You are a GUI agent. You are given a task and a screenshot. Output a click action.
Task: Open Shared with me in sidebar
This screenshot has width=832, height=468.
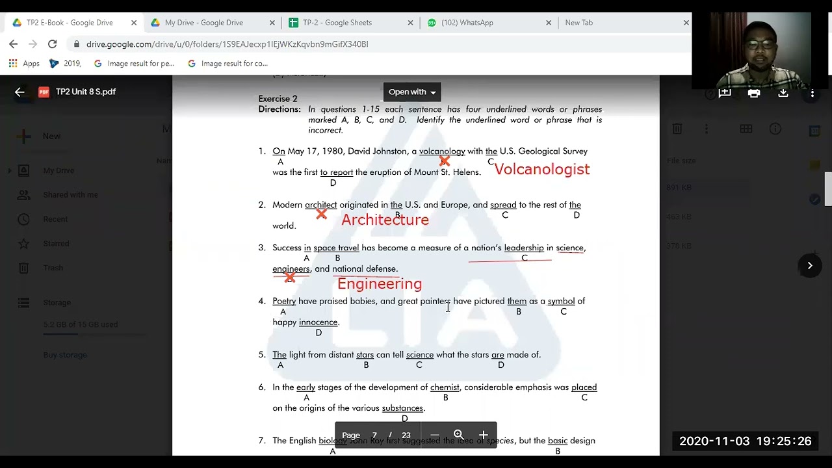pos(70,195)
